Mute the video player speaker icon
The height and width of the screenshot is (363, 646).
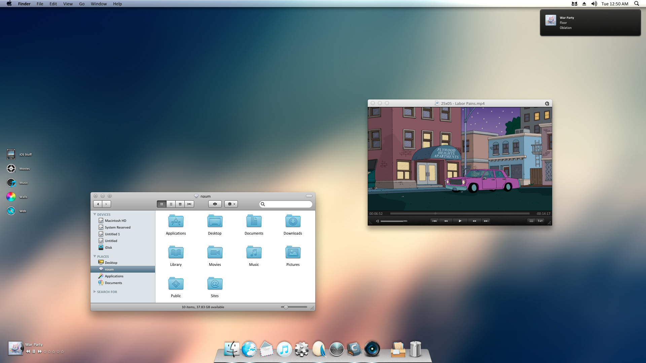pyautogui.click(x=377, y=221)
